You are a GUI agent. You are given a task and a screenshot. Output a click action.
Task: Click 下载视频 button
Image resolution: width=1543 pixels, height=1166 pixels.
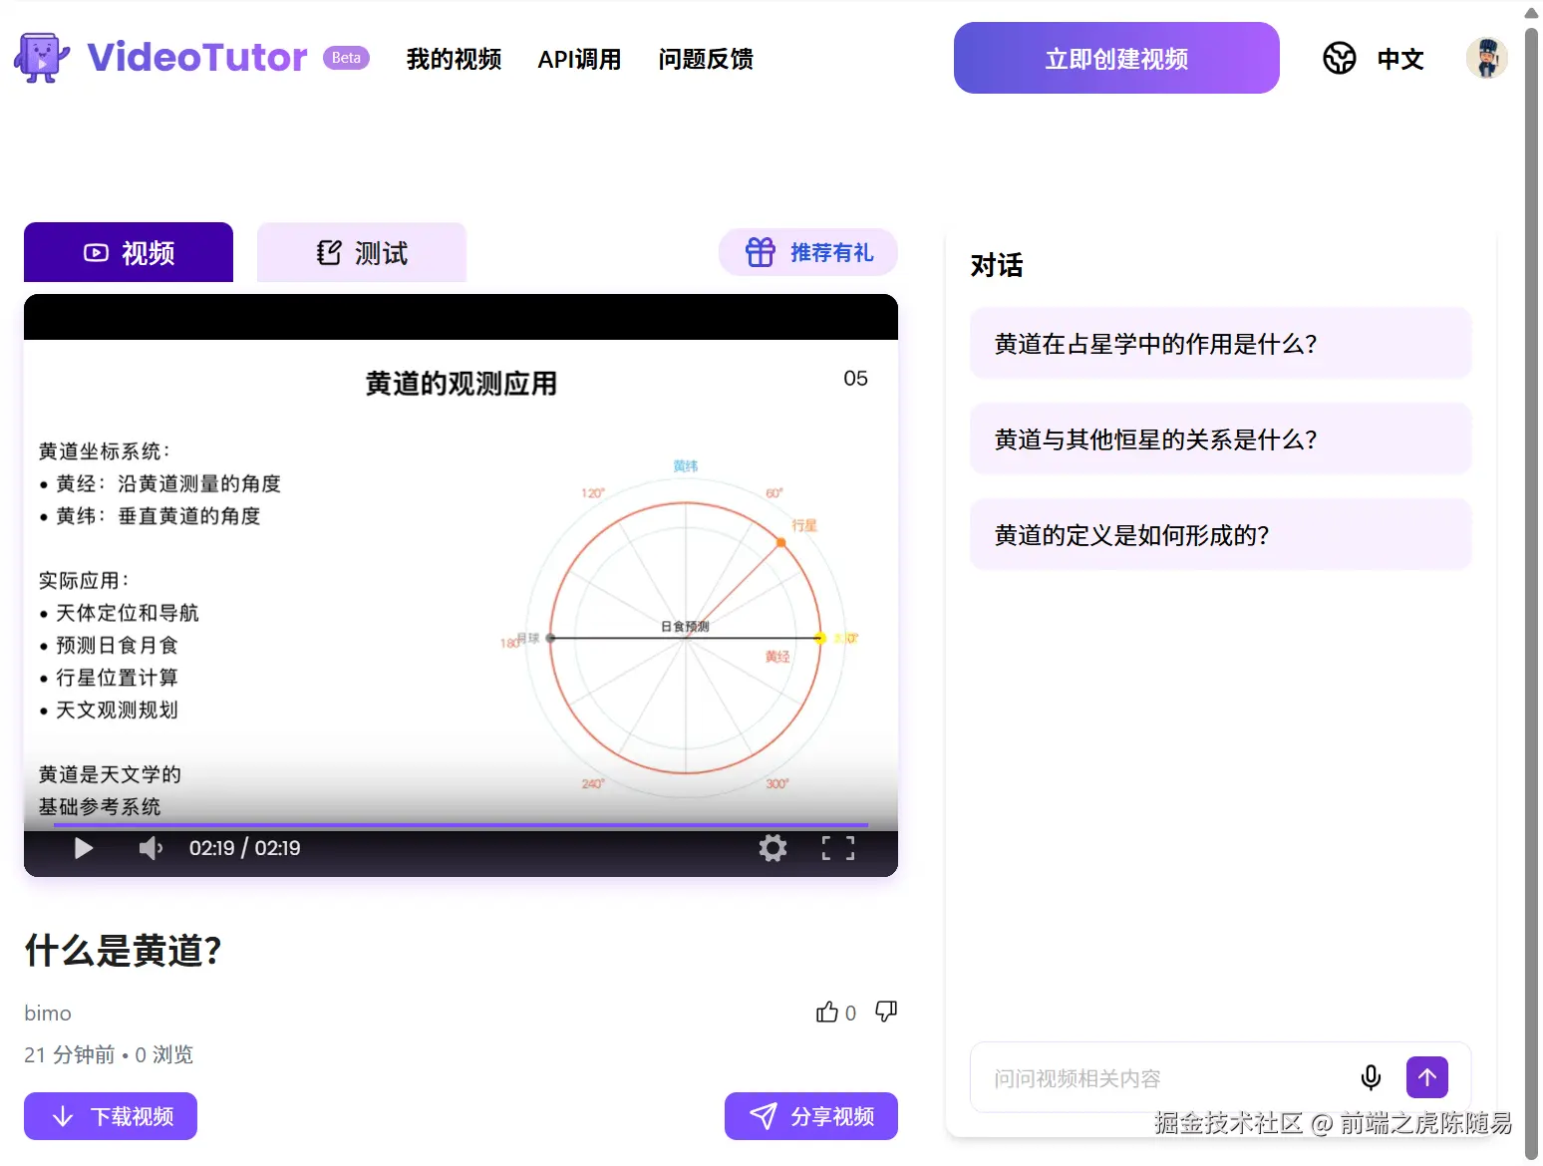coord(111,1116)
